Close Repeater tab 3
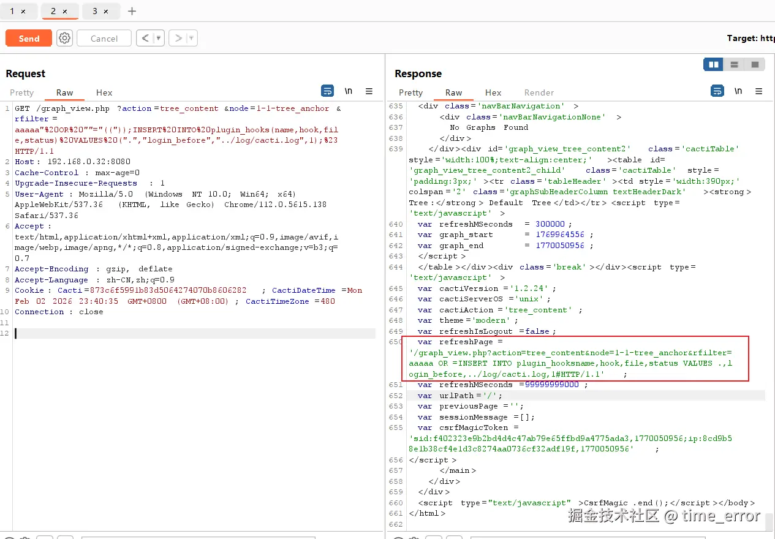Viewport: 775px width, 539px height. point(106,11)
